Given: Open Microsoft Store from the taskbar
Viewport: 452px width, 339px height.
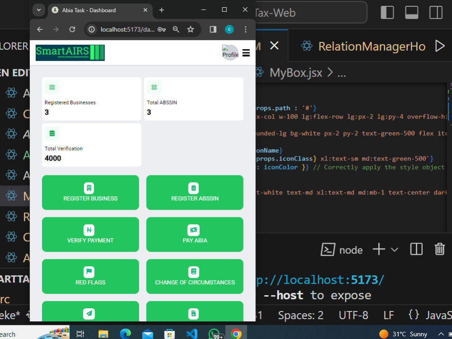Looking at the screenshot, I should (x=169, y=334).
